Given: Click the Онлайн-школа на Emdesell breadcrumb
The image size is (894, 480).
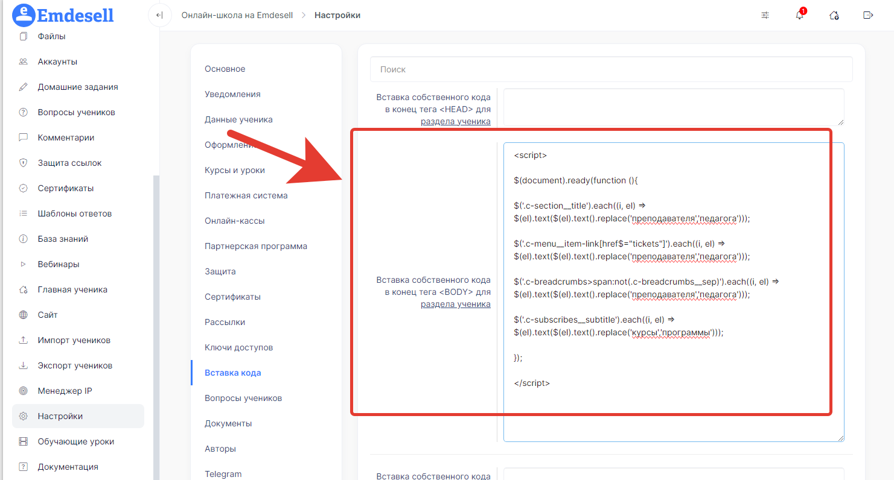Looking at the screenshot, I should 237,15.
